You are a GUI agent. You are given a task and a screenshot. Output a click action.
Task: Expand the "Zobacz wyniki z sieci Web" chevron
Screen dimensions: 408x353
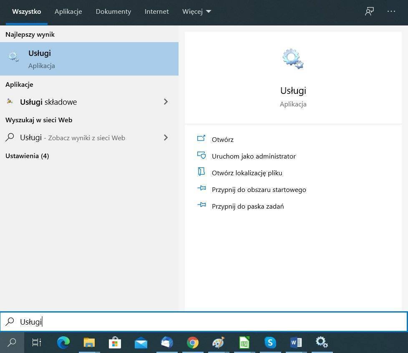(166, 137)
